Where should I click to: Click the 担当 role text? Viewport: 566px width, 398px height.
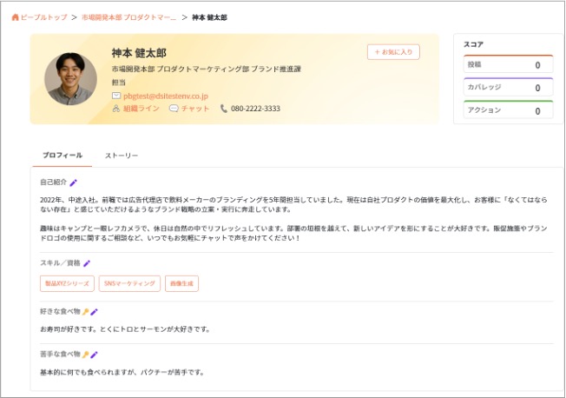(118, 83)
